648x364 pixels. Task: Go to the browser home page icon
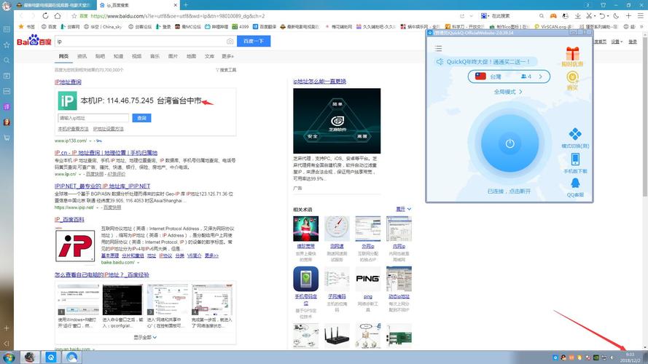[58, 16]
